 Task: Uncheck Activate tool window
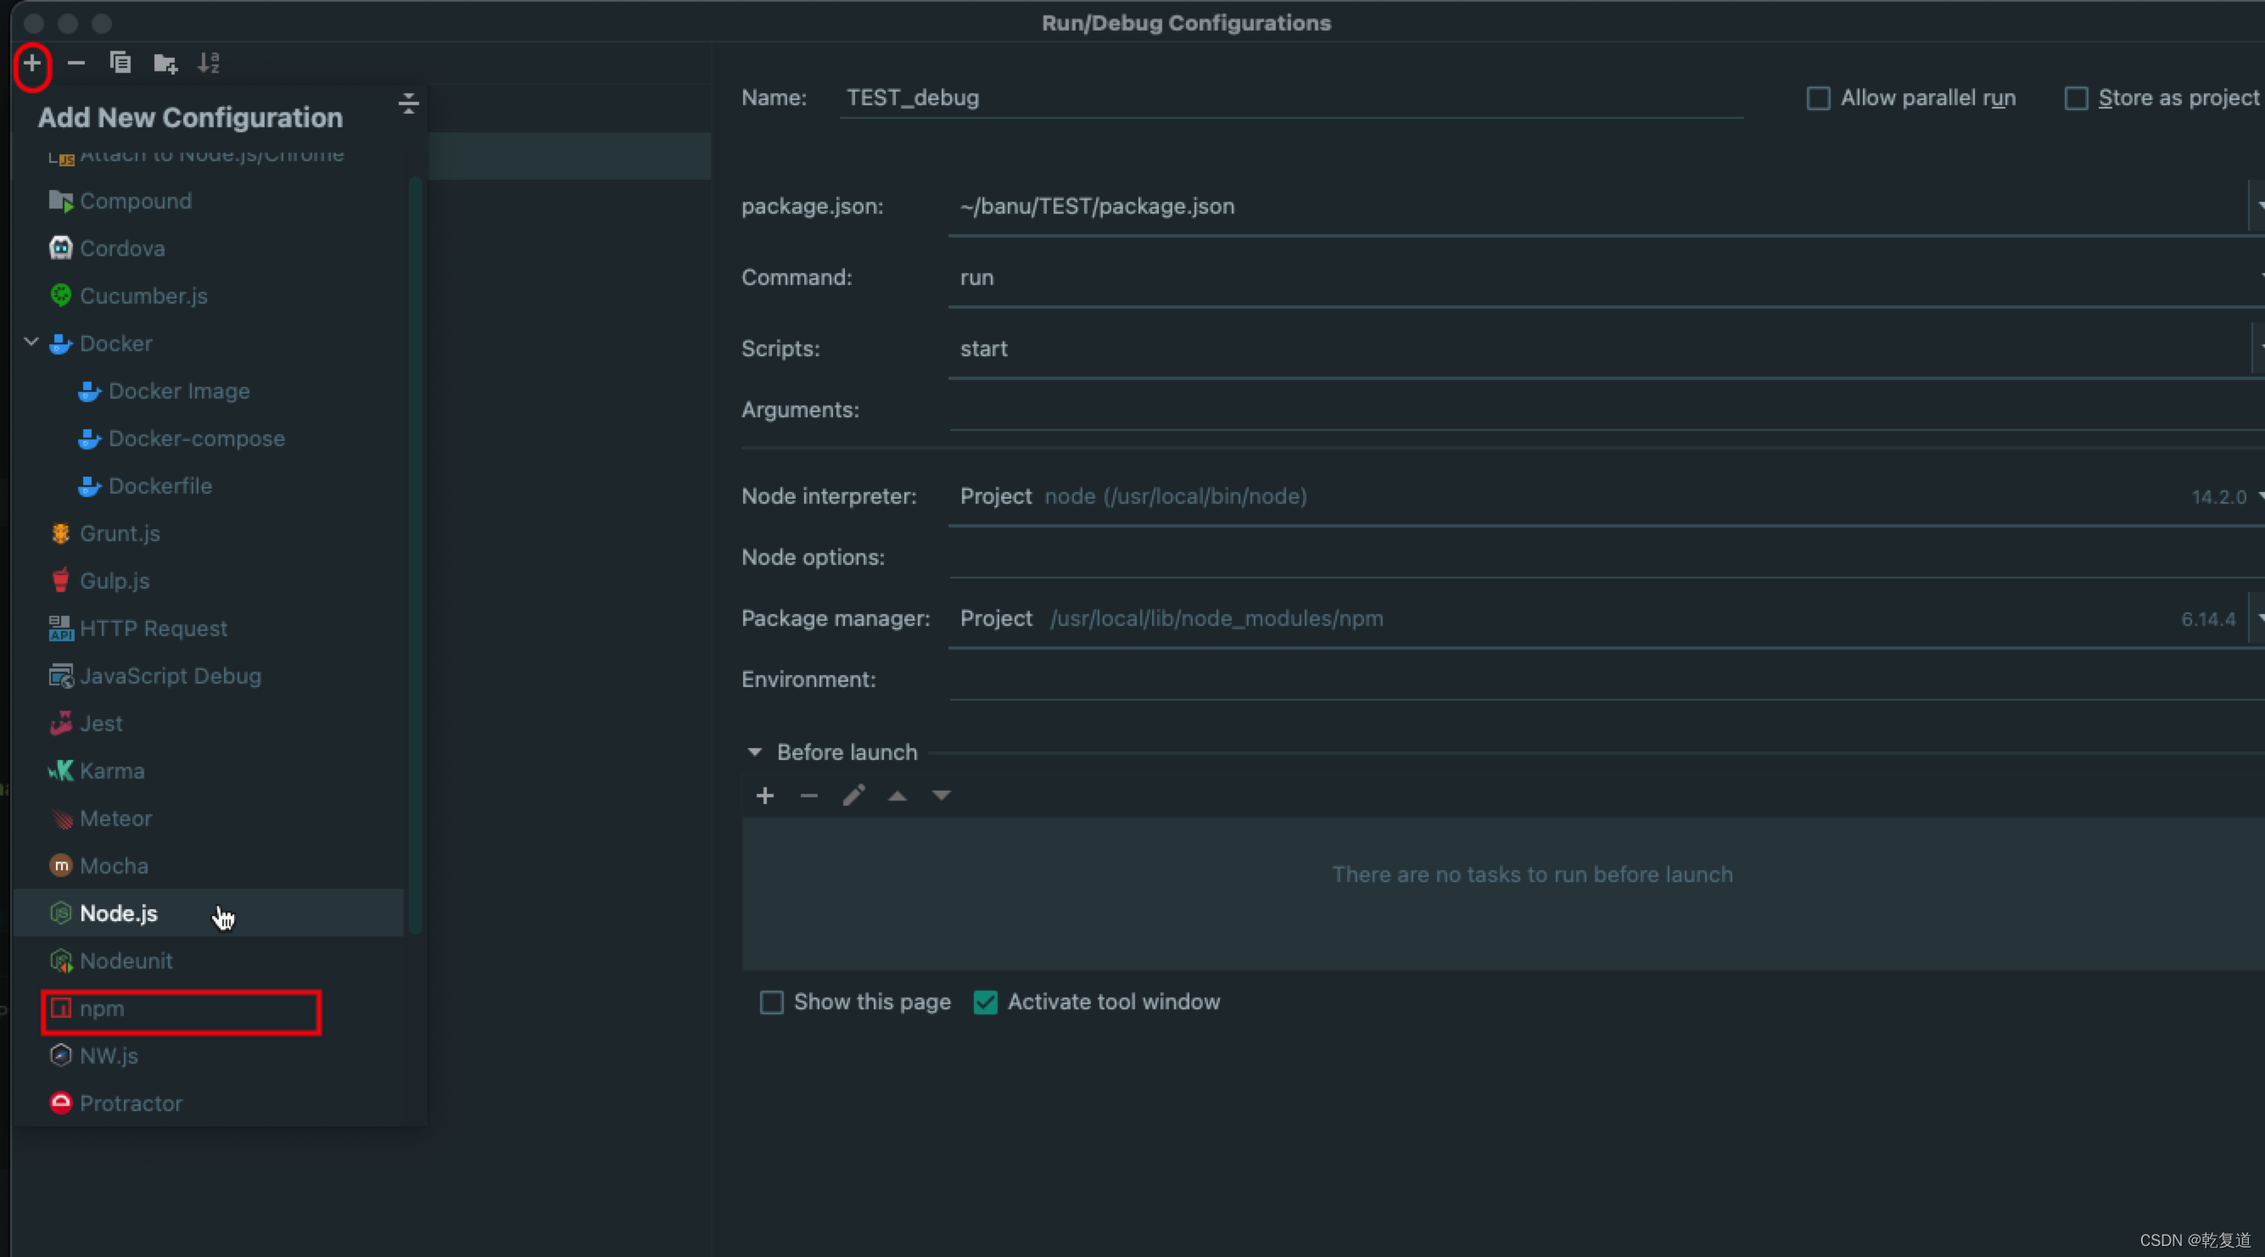(x=986, y=1002)
